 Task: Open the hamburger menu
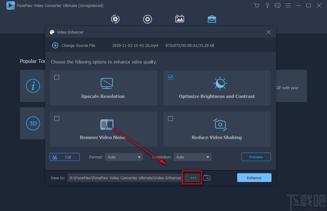[288, 5]
